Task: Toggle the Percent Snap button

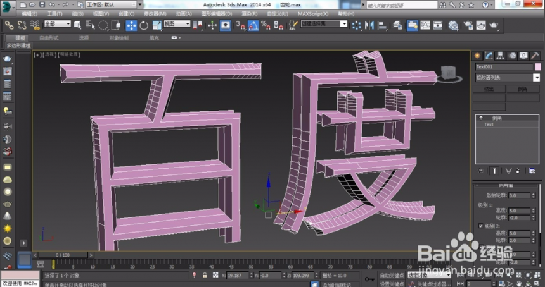Action: (266, 25)
